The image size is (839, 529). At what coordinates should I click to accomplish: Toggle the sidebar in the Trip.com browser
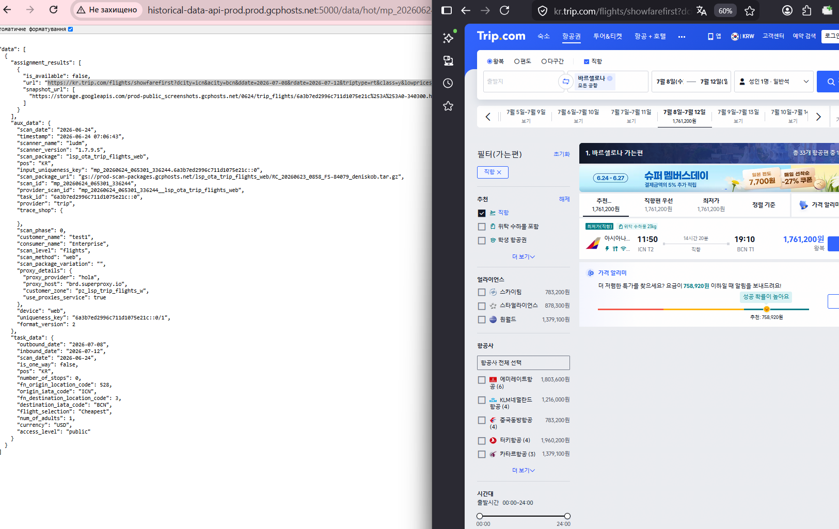447,10
